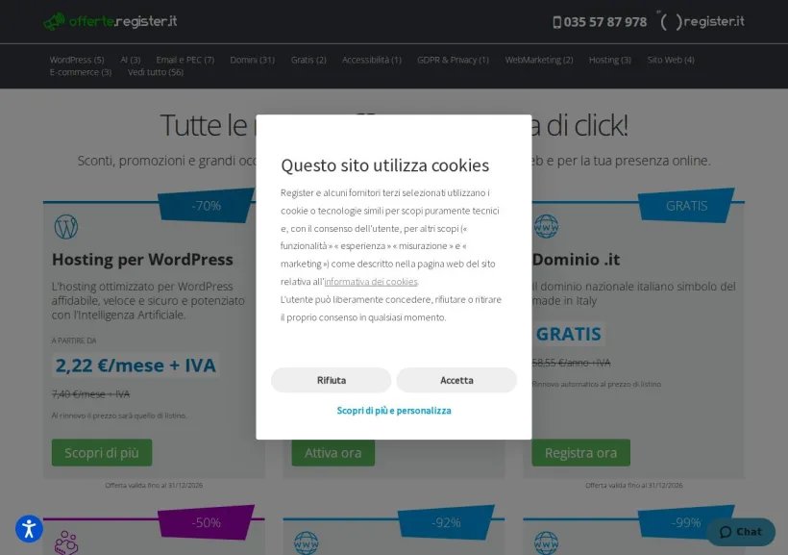Select the WordPress (5) category

pos(77,60)
